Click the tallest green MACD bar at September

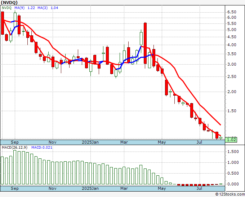click(15, 167)
